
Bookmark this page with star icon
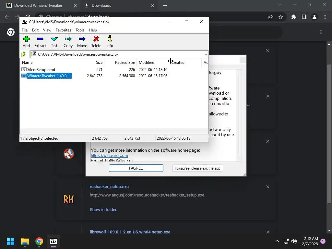coord(281,17)
